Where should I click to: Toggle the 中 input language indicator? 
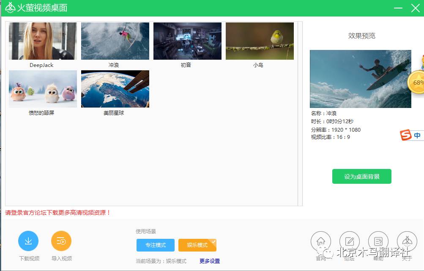click(417, 135)
